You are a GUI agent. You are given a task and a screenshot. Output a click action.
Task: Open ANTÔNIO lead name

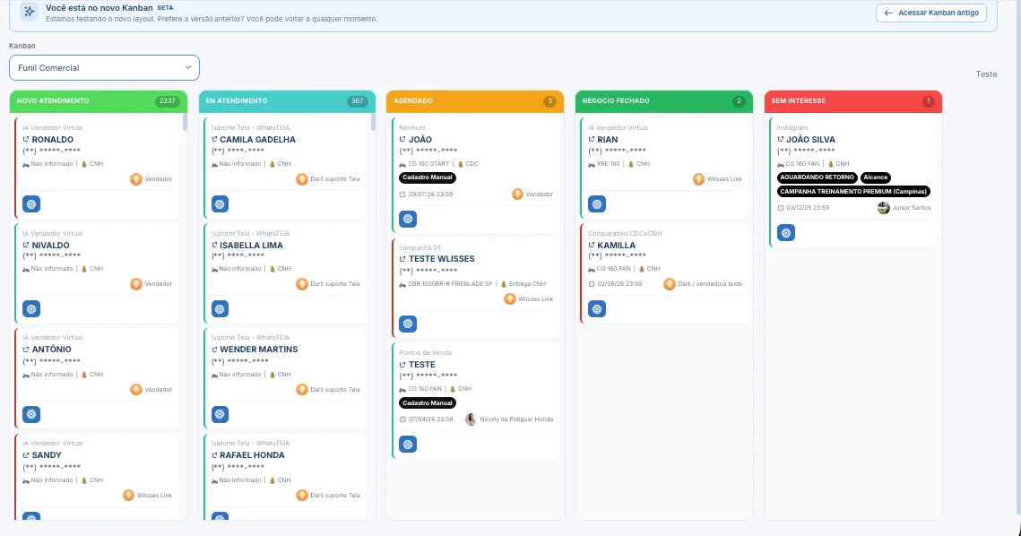click(x=51, y=349)
